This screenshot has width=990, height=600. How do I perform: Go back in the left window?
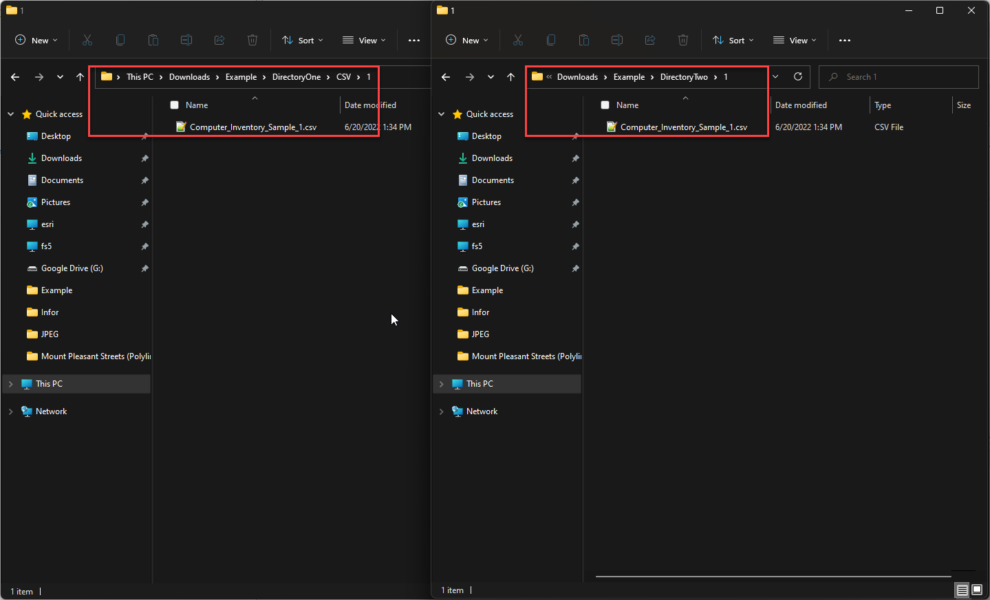coord(15,77)
